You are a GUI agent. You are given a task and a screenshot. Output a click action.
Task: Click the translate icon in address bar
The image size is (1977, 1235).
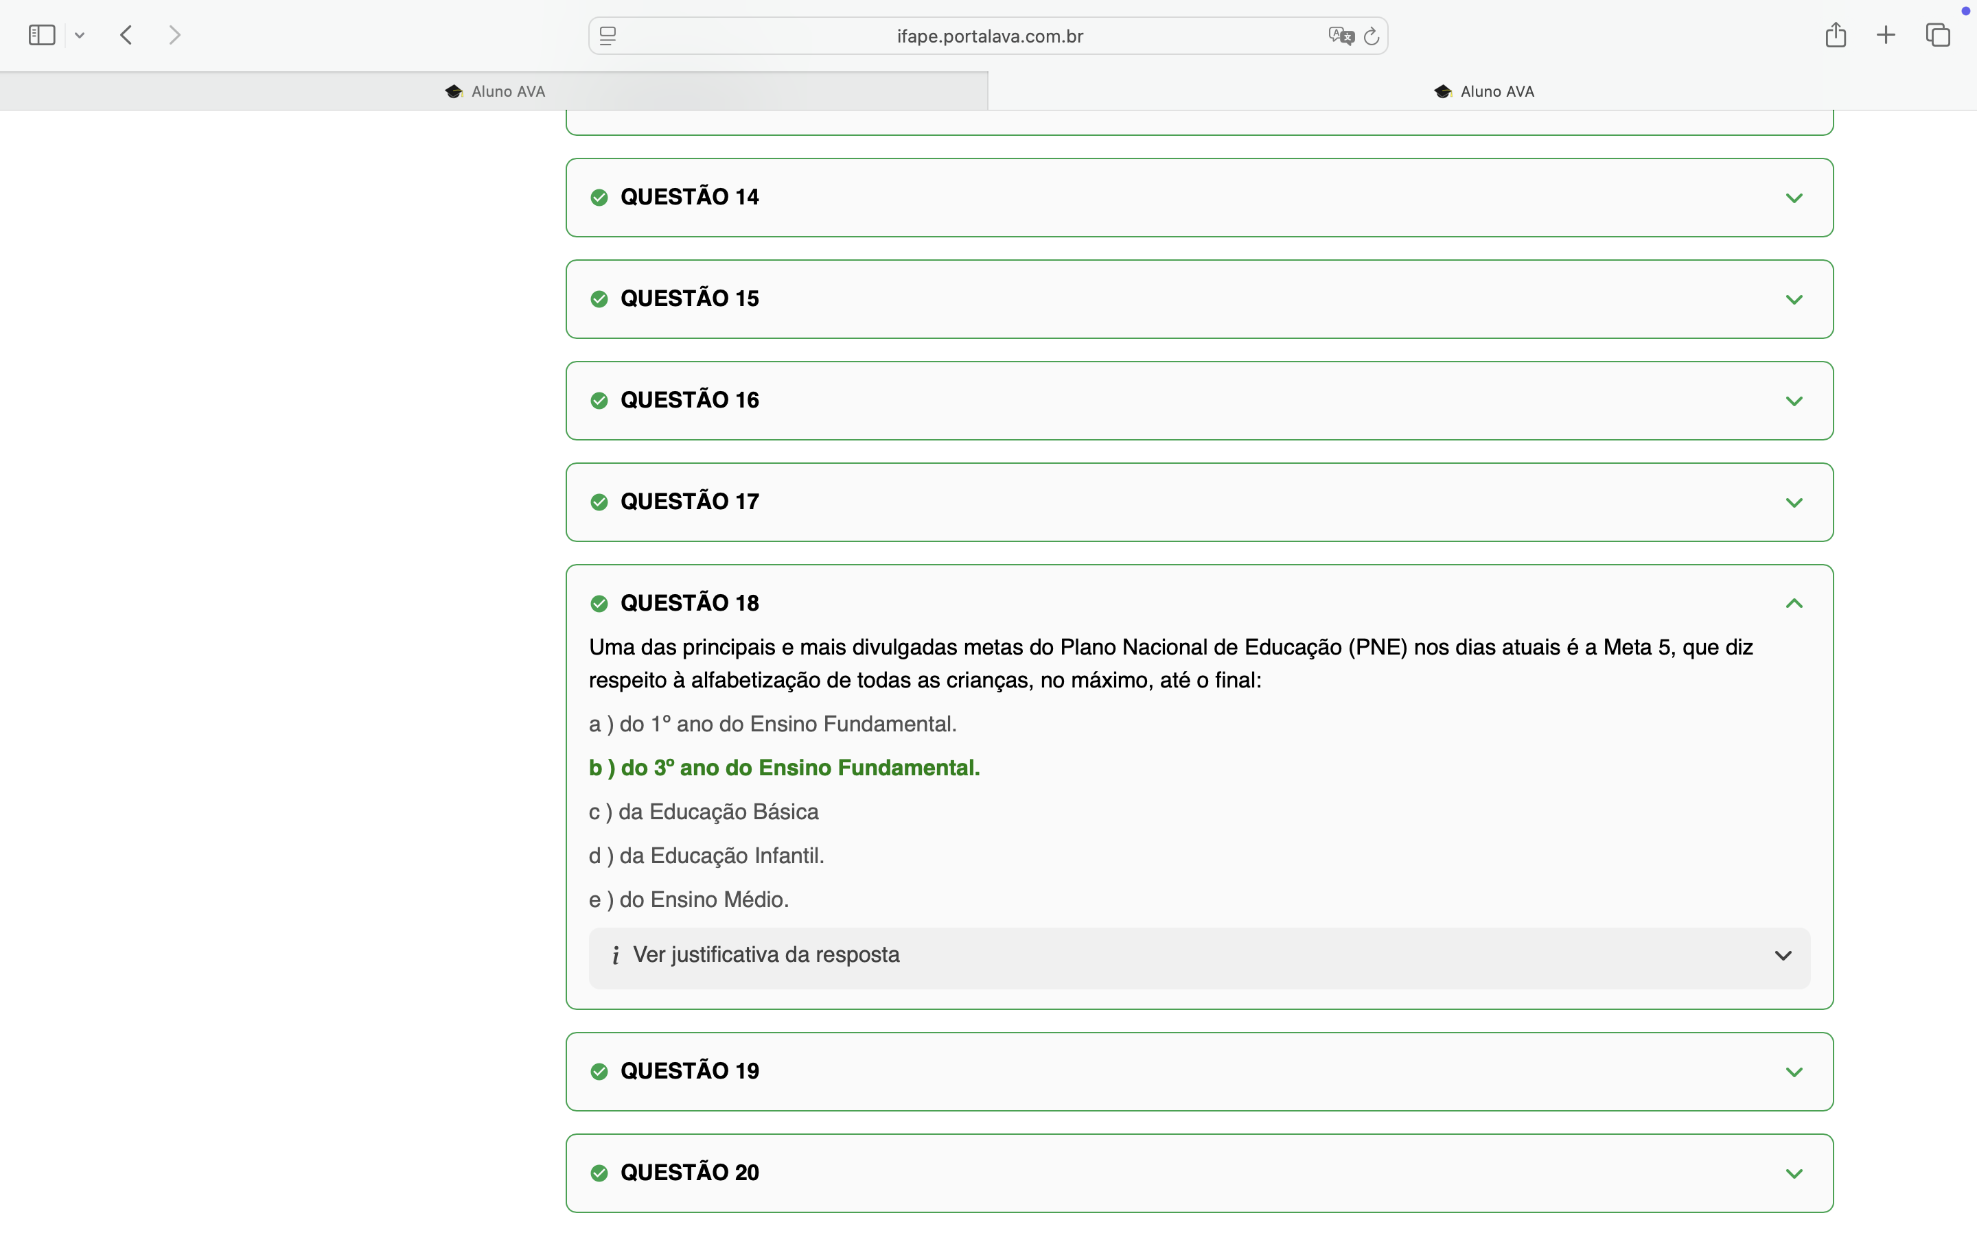click(1340, 36)
